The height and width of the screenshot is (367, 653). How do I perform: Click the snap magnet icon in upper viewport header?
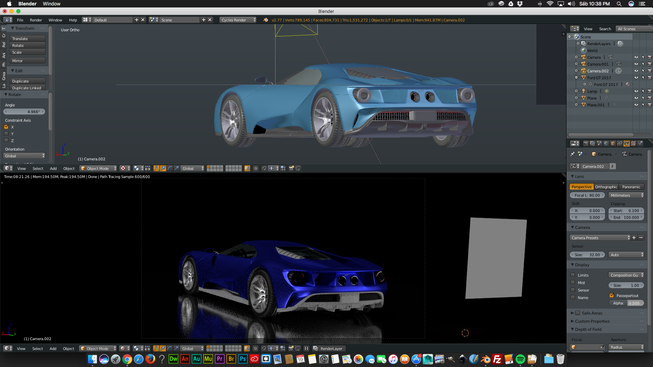pyautogui.click(x=264, y=169)
